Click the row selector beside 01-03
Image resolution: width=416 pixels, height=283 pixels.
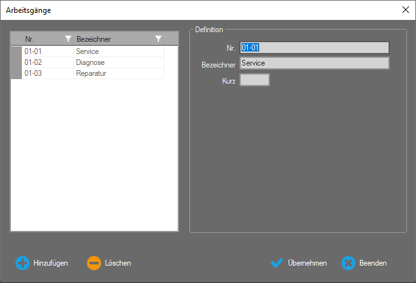16,73
